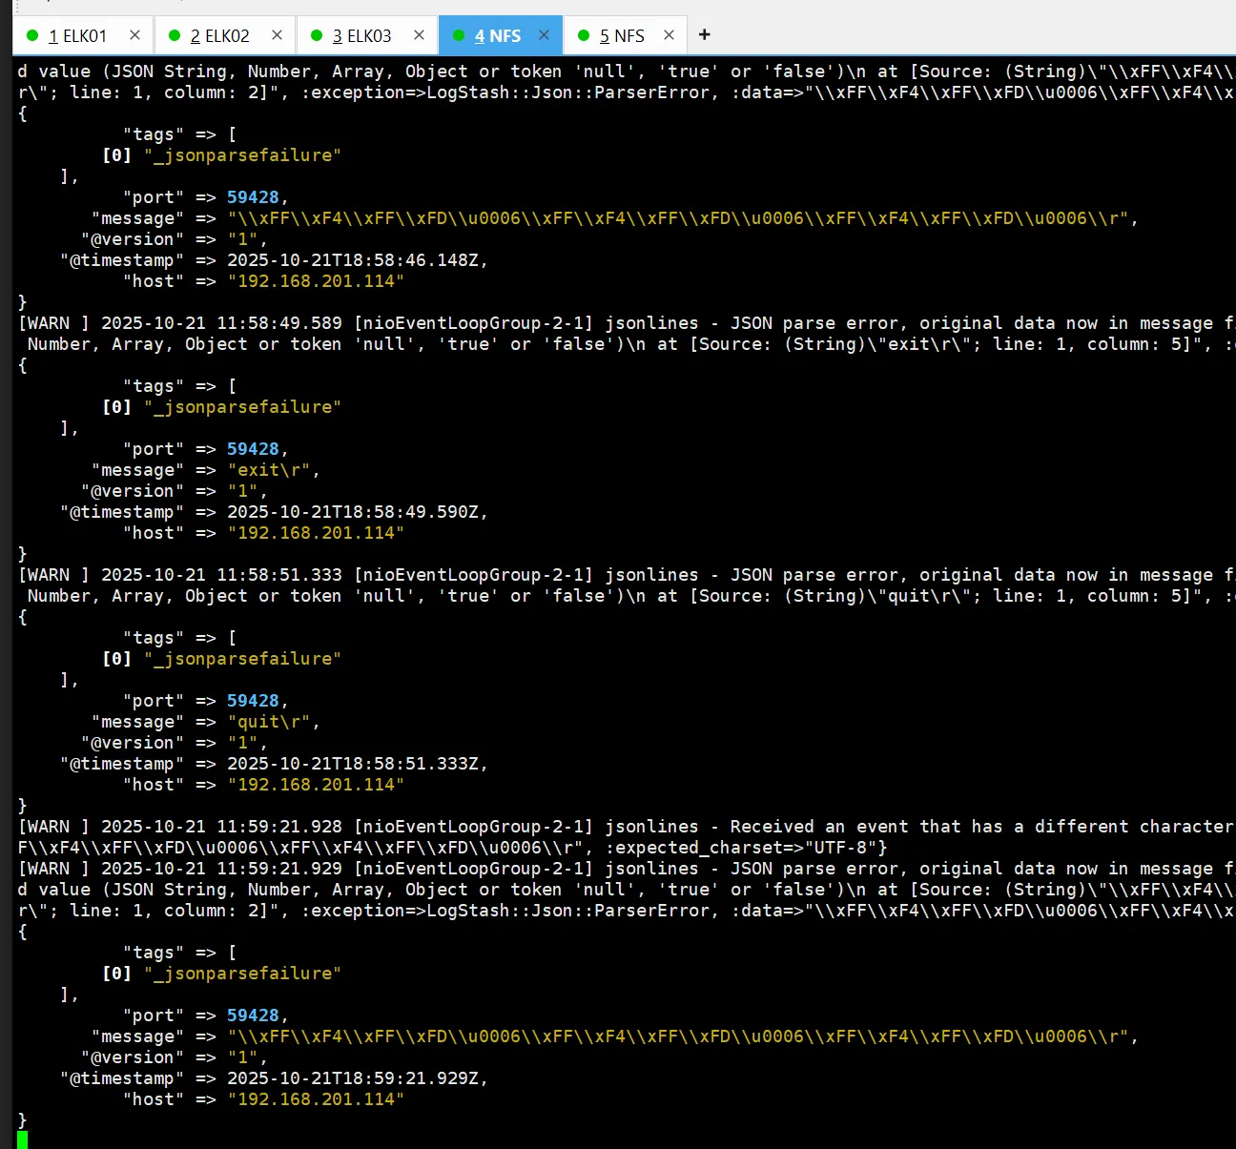
Task: Click the active 4 NFS tab
Action: 497,36
